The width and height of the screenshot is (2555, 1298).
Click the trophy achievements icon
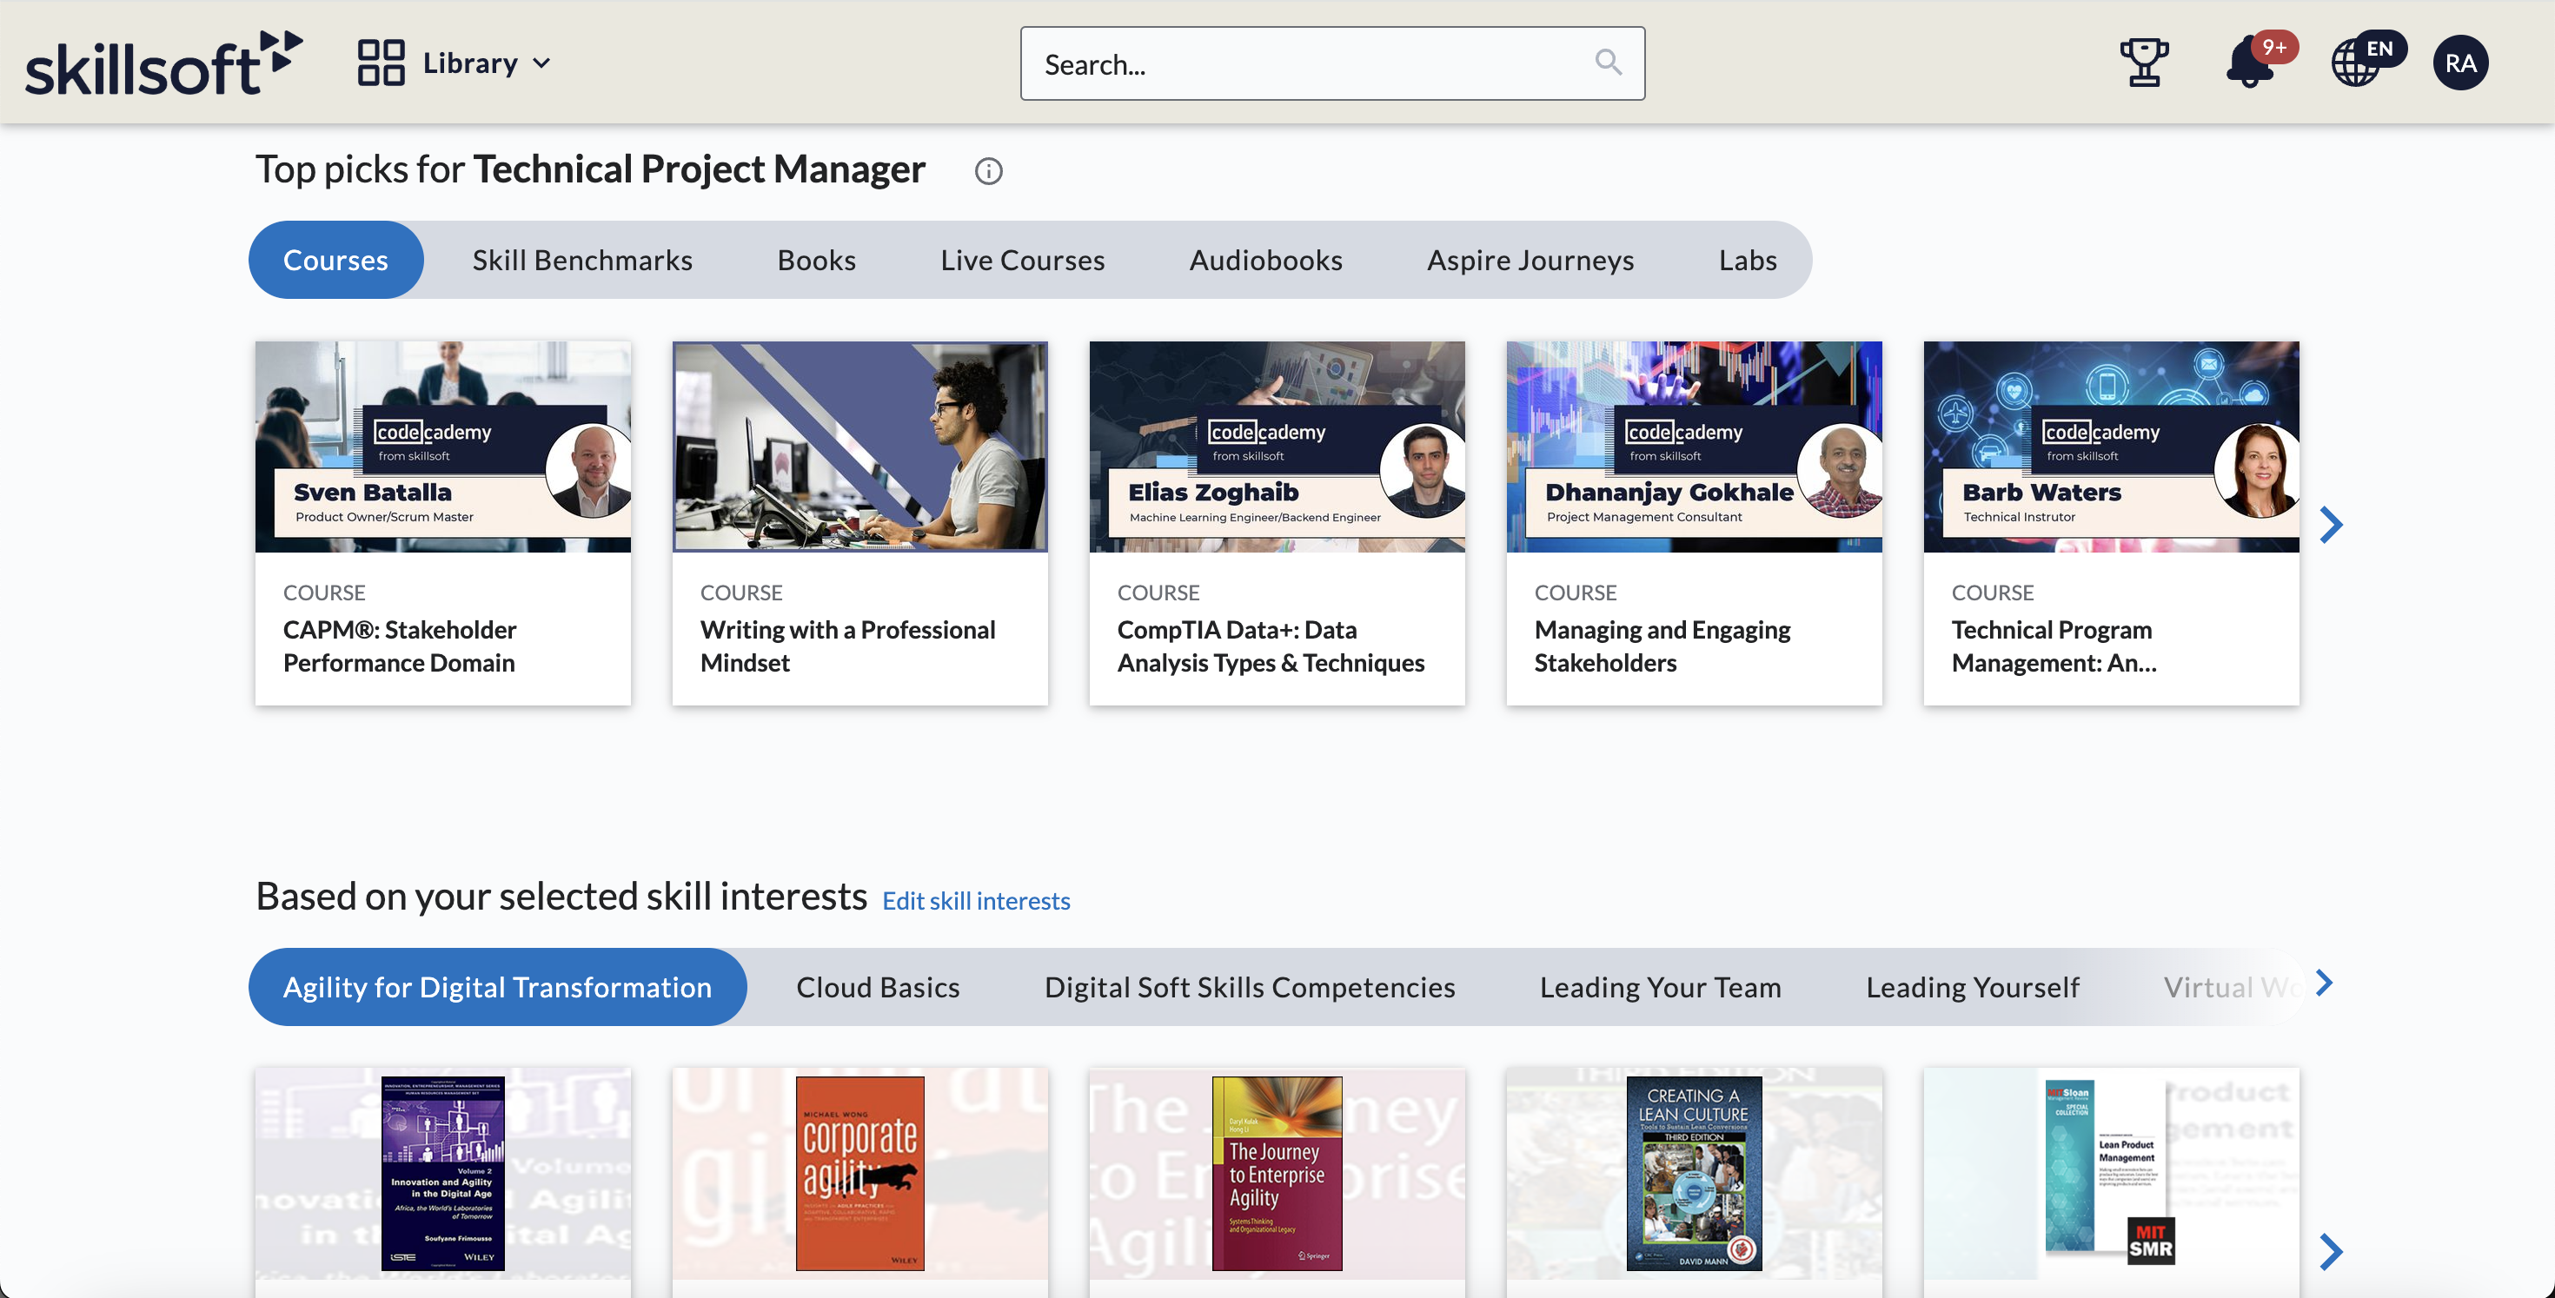[2143, 63]
